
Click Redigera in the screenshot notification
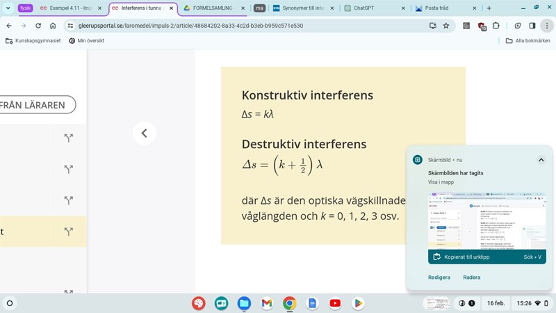pos(439,277)
